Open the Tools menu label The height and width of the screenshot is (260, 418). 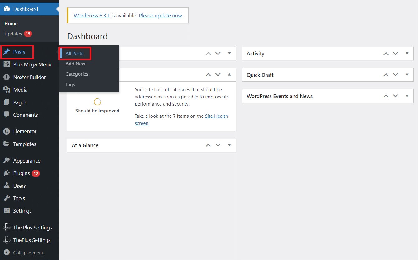[19, 198]
